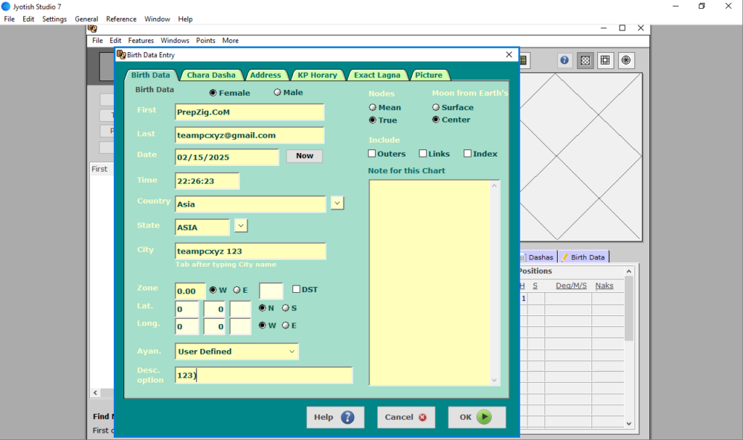This screenshot has width=743, height=440.
Task: Select the square grid chart style icon
Action: [x=605, y=60]
